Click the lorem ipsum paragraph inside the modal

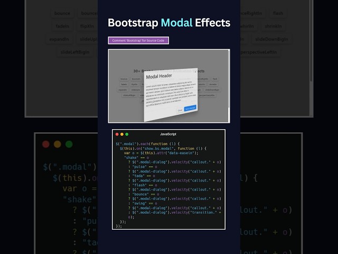click(171, 94)
